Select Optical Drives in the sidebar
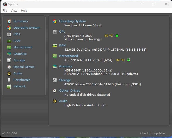This screenshot has width=172, height=138. click(24, 67)
